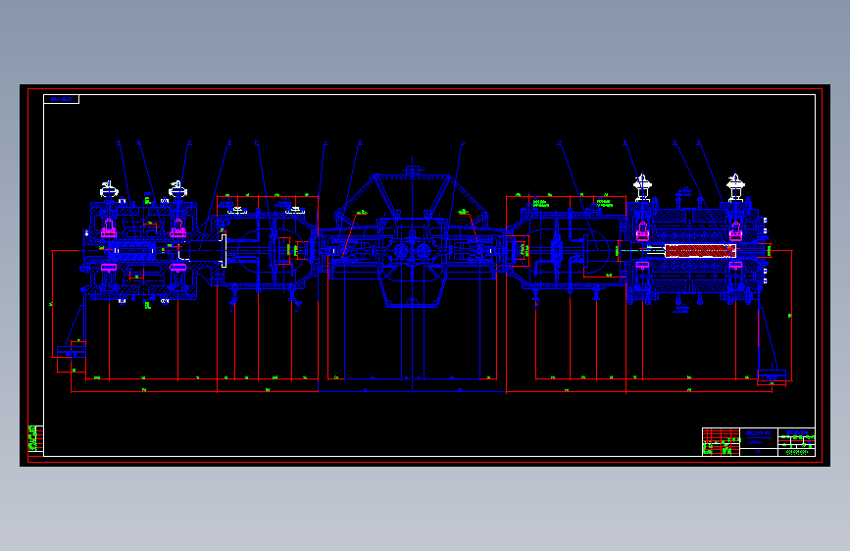This screenshot has height=551, width=850.
Task: Select the lower-right magenta valve in the left cylinder
Action: point(177,268)
